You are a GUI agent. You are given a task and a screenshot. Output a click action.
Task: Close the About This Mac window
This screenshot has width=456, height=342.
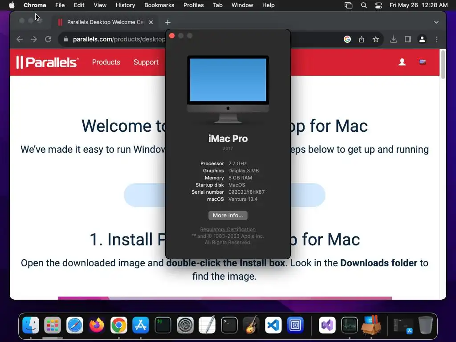[x=172, y=36]
